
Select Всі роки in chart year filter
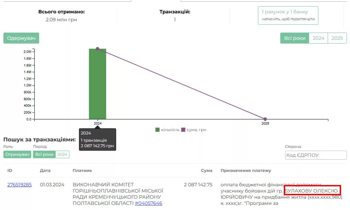click(x=294, y=38)
